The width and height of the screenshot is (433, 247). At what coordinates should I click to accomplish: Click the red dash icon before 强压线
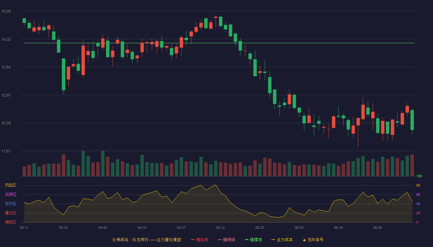click(x=193, y=240)
